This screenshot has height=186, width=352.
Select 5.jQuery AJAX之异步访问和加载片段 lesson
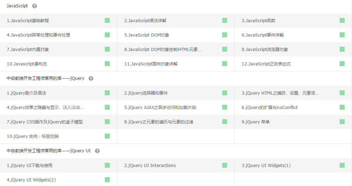click(x=160, y=108)
